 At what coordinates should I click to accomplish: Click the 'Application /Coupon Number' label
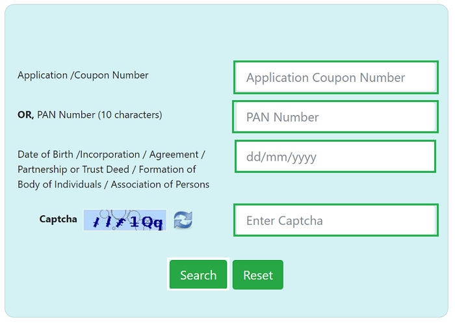[x=83, y=75]
